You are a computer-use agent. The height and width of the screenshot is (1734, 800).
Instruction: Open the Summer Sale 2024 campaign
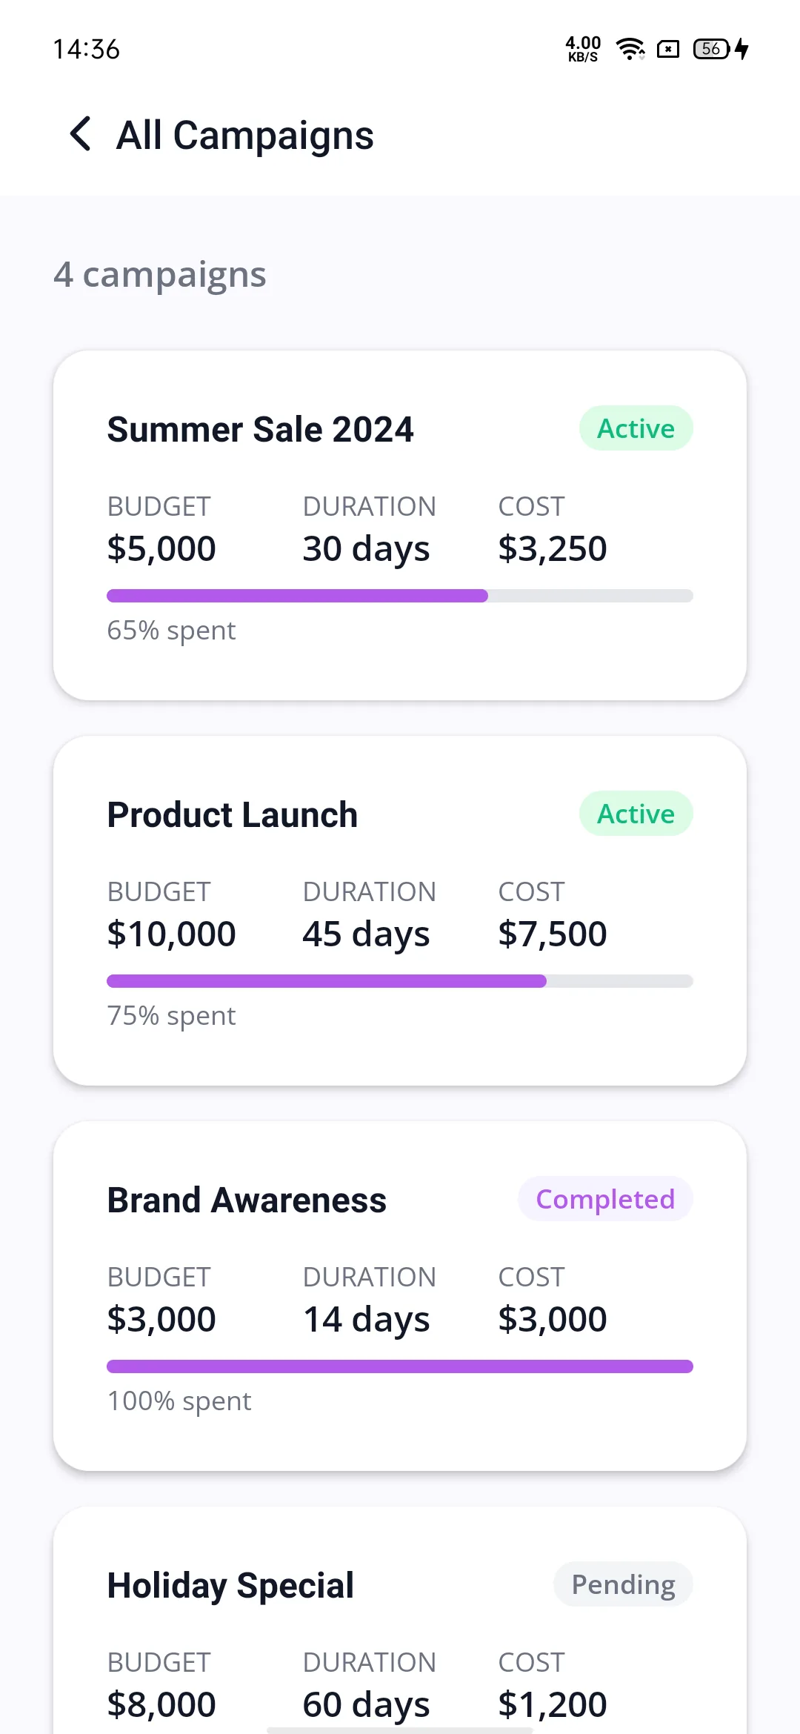[400, 525]
